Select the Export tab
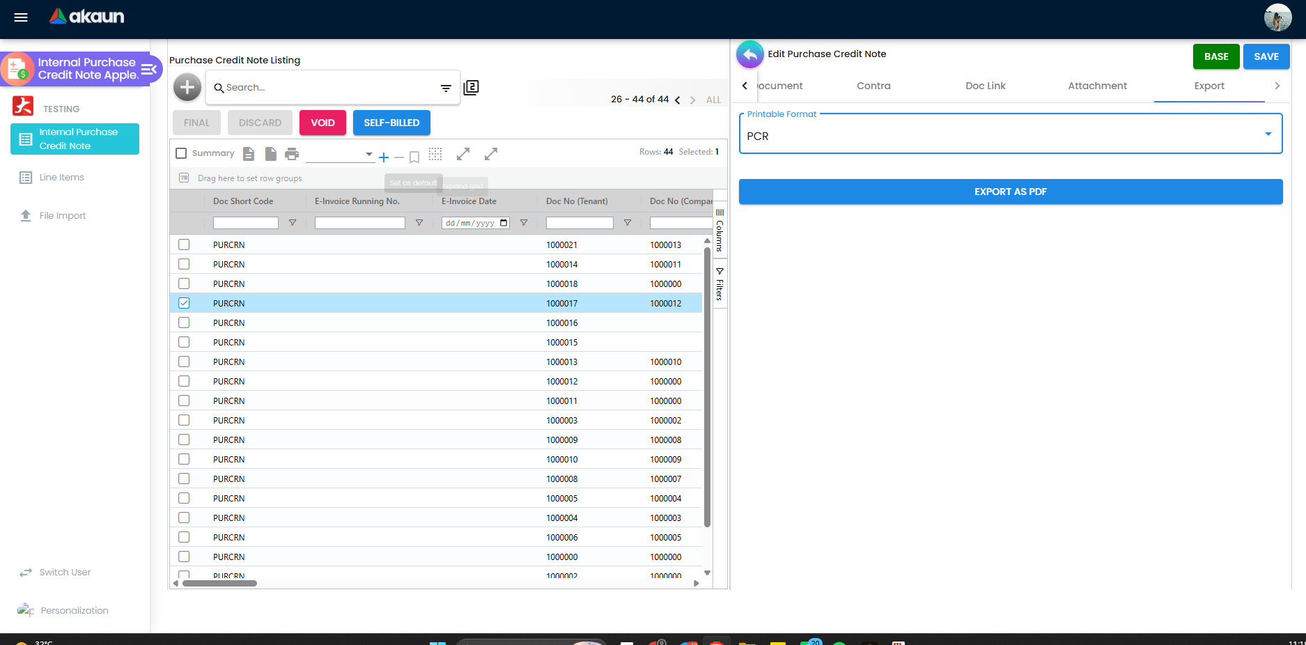Screen dimensions: 1306x645 [1208, 86]
